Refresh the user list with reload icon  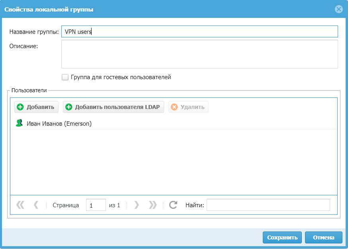pyautogui.click(x=173, y=205)
